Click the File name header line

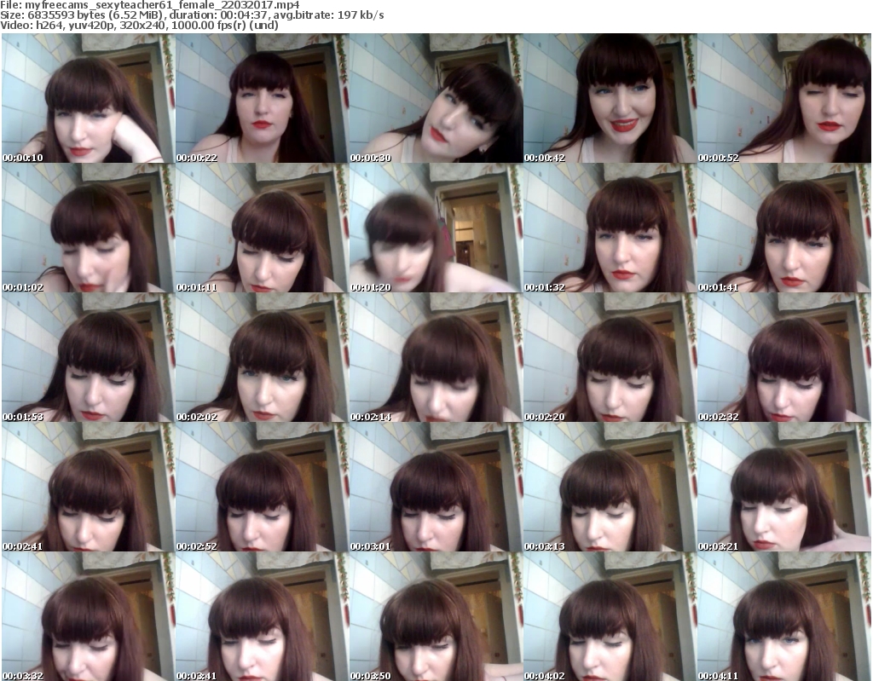[150, 5]
